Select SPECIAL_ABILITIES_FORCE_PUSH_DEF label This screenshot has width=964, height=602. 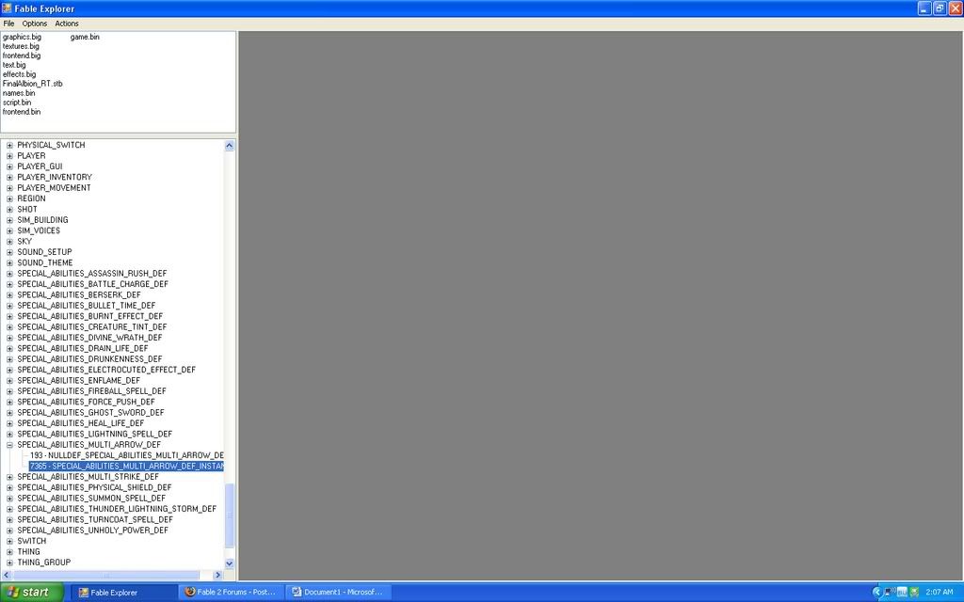(86, 402)
